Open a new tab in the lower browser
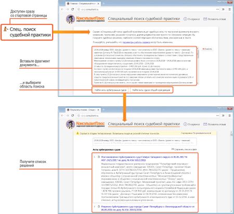 point(103,110)
